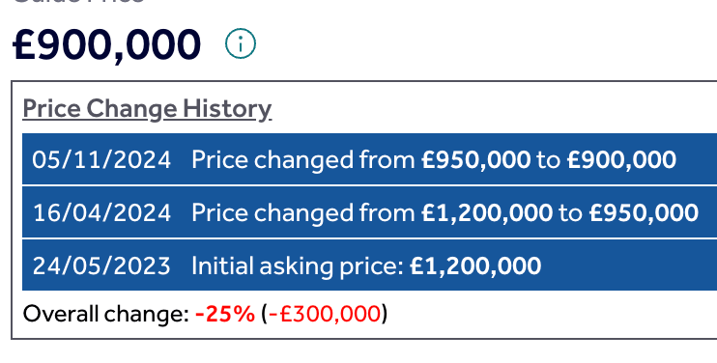Click the info icon beside £900,000
The width and height of the screenshot is (717, 363).
click(241, 43)
